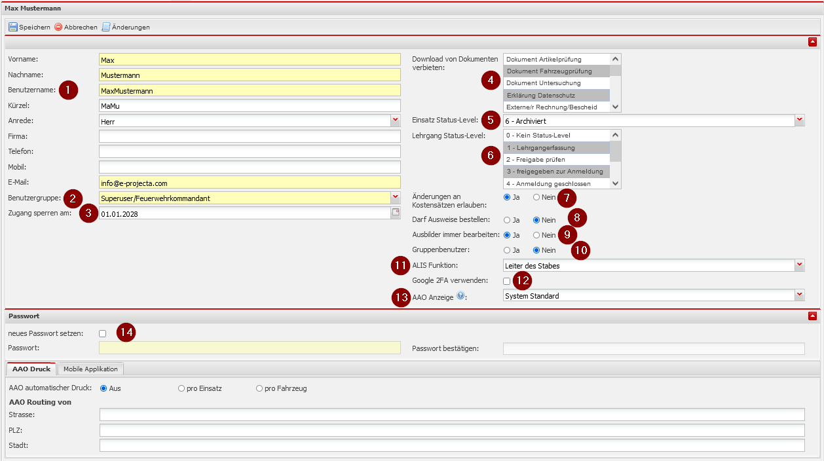Screen dimensions: 824x461
Task: Tick neues Passwort setzen checkbox
Action: pos(102,333)
